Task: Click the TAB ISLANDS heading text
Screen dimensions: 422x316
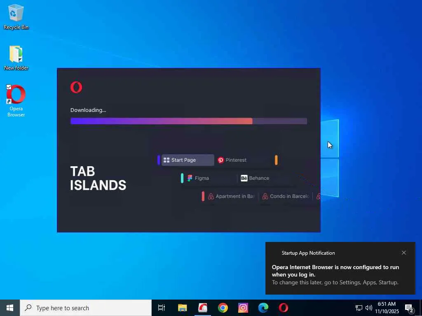Action: [x=98, y=178]
